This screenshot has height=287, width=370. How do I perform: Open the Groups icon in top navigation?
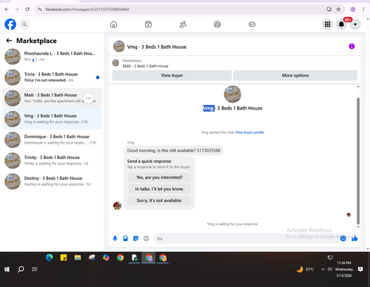pyautogui.click(x=218, y=24)
